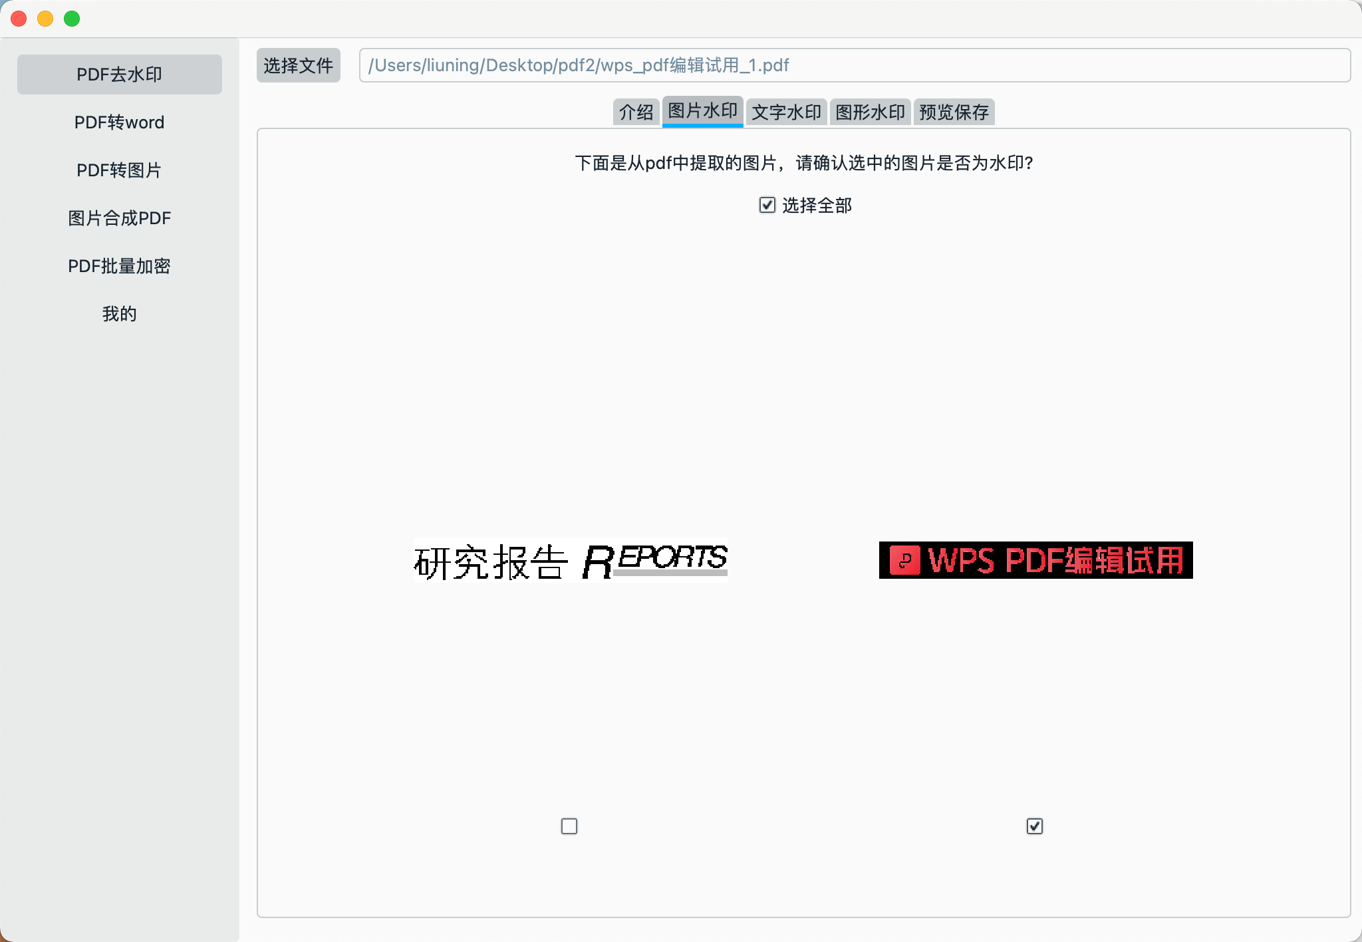Open PDF批量加密 sidebar entry
The width and height of the screenshot is (1362, 942).
tap(120, 266)
